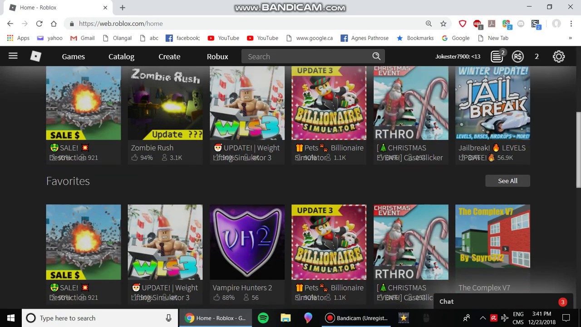Click the taskbar clock and date
This screenshot has height=327, width=581.
[x=541, y=318]
